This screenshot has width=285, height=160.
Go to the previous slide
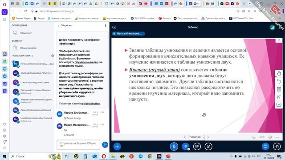[x=185, y=137]
